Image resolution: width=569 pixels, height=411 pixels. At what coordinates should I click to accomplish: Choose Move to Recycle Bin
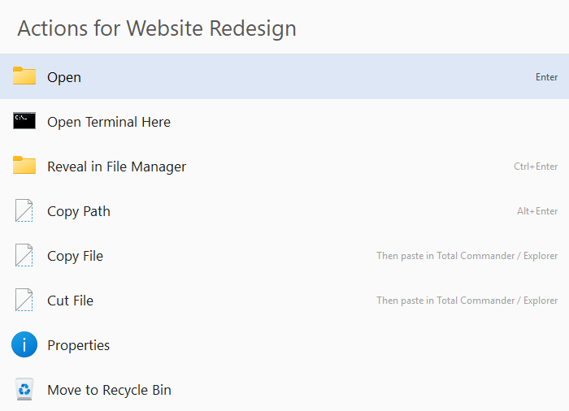click(x=284, y=389)
